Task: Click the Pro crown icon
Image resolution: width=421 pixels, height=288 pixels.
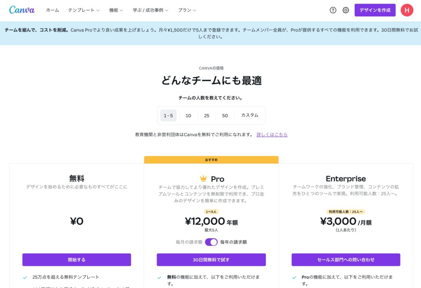Action: click(204, 178)
